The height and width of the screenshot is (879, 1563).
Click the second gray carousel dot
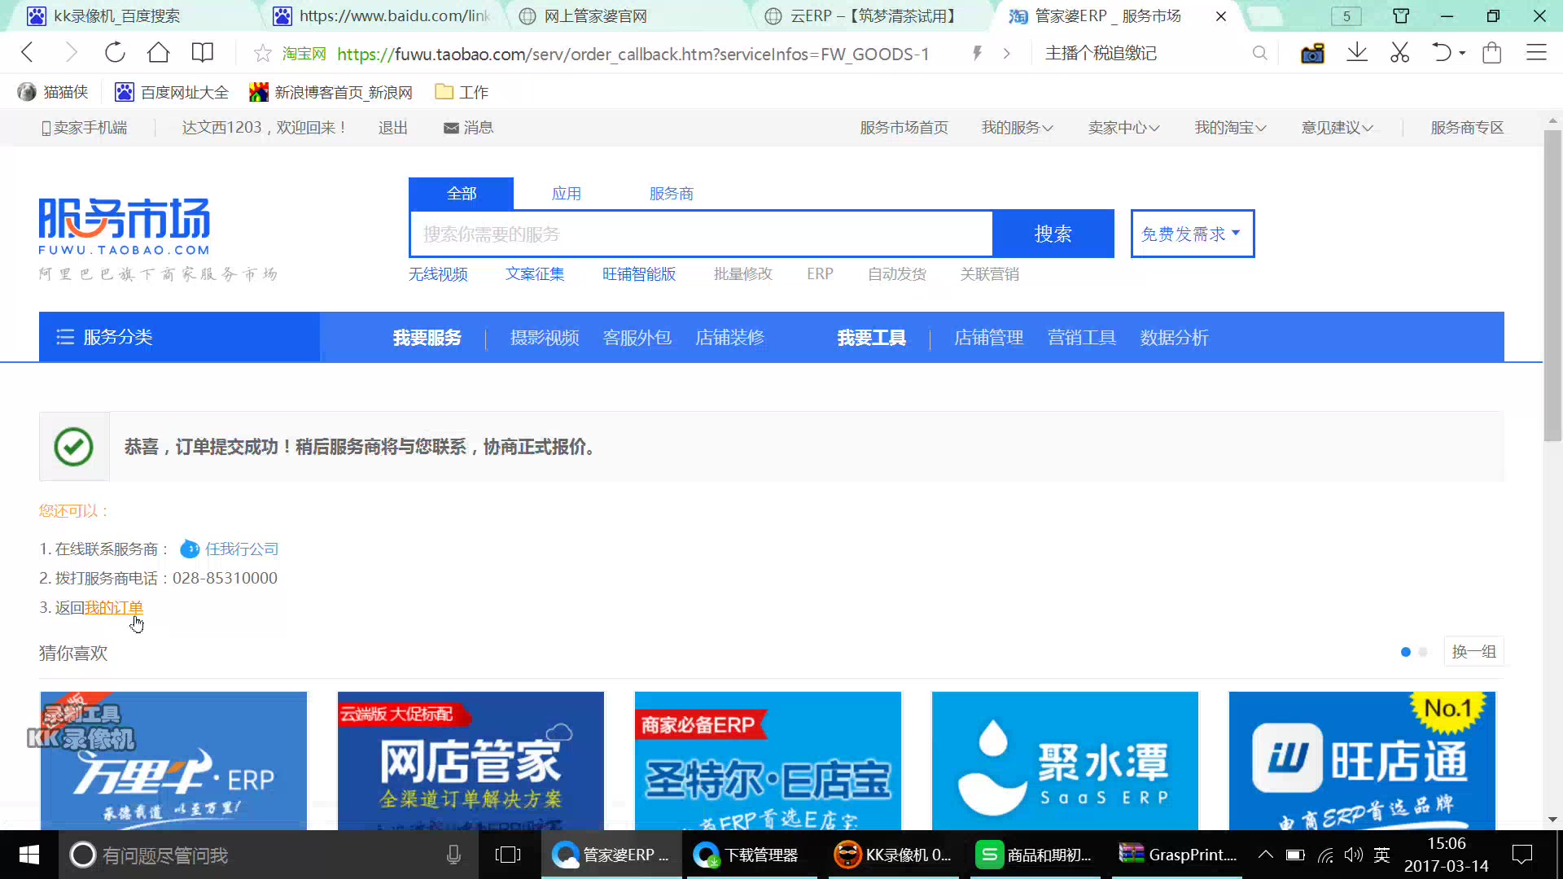coord(1423,652)
